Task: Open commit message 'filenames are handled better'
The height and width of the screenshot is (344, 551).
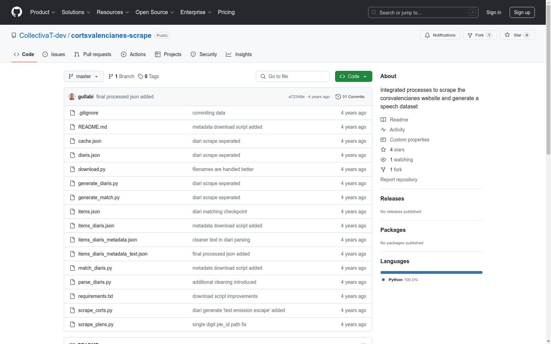Action: click(x=223, y=169)
